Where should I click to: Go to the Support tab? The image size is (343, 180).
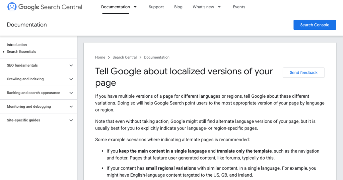[156, 7]
